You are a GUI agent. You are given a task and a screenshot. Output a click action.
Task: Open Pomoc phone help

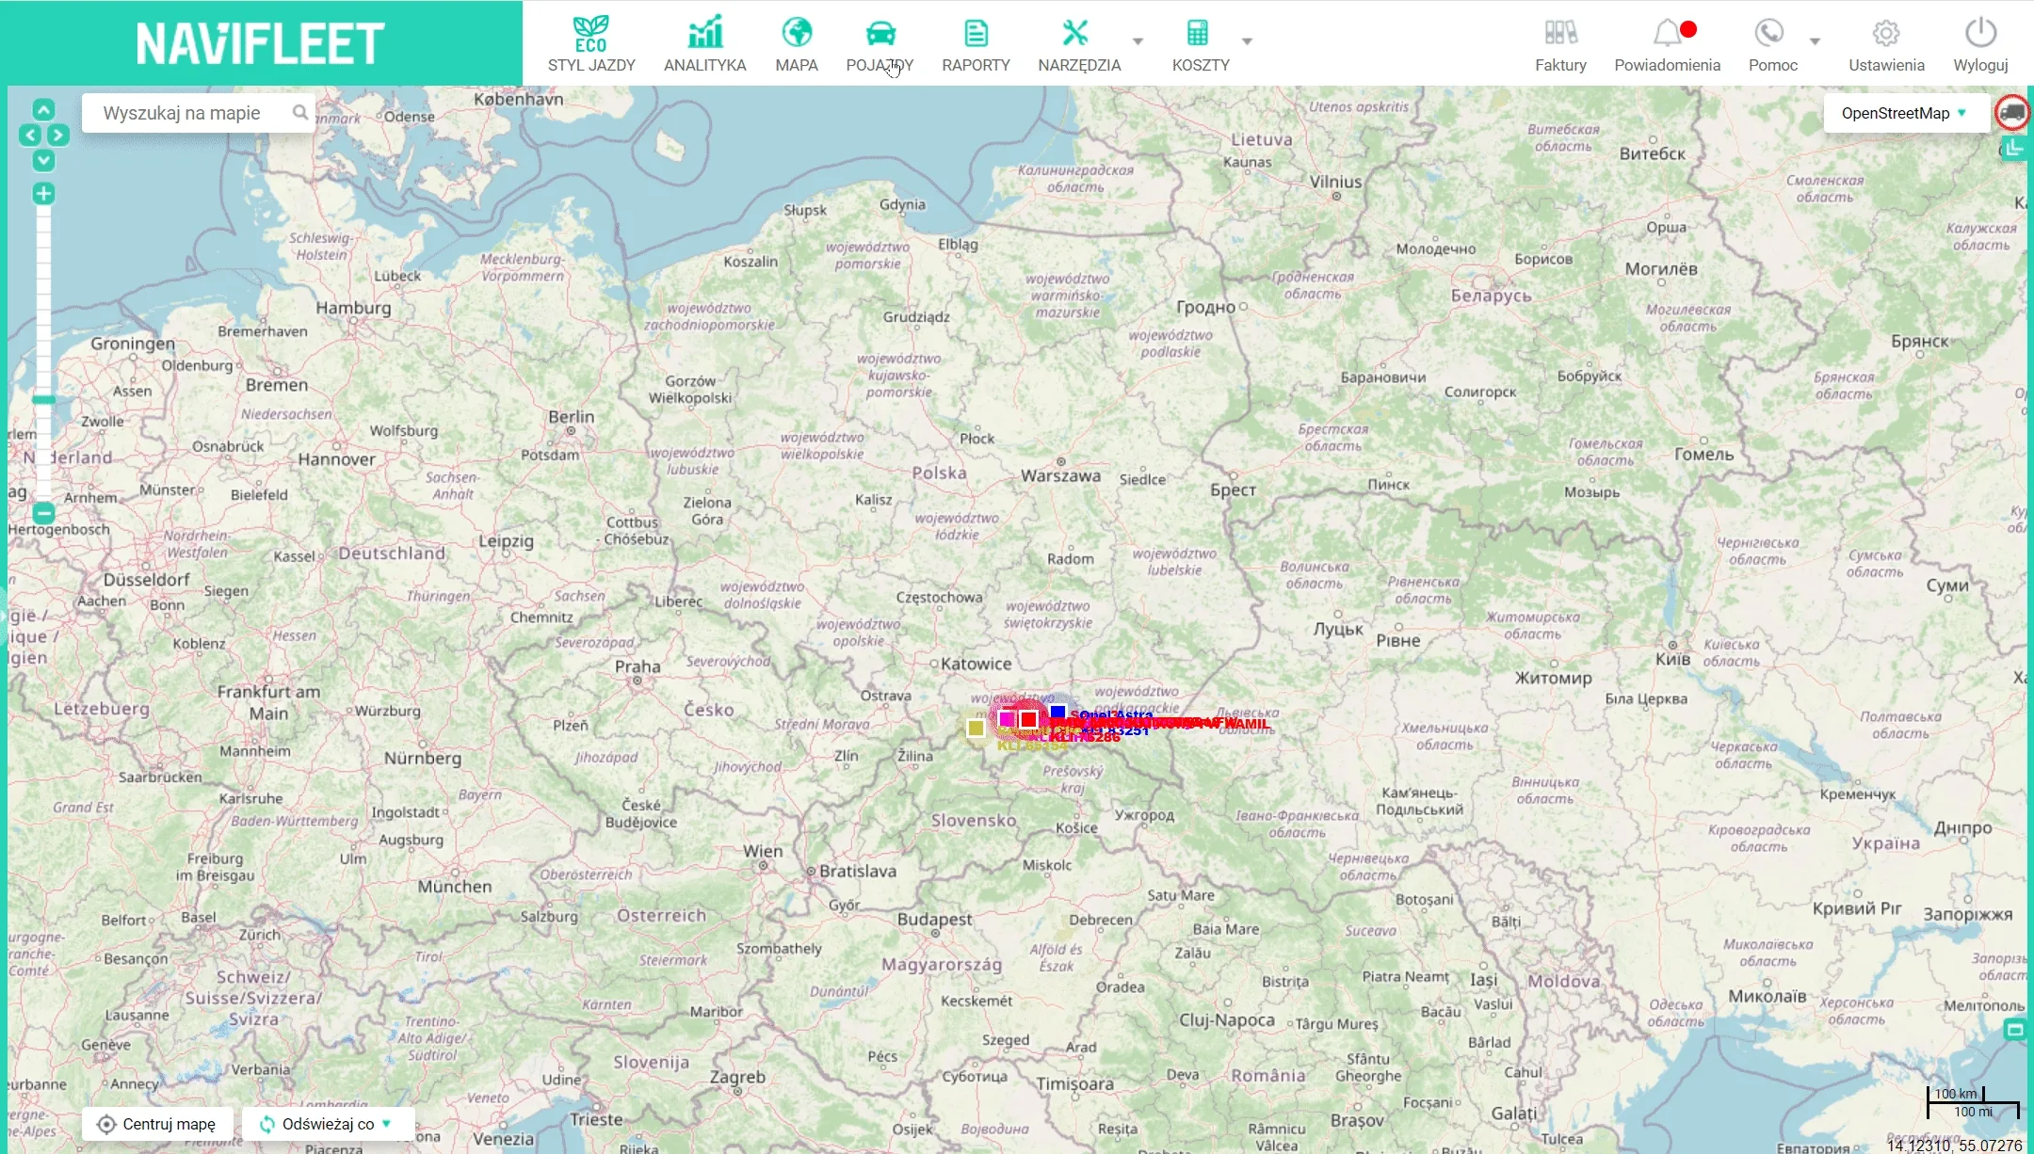(x=1772, y=44)
